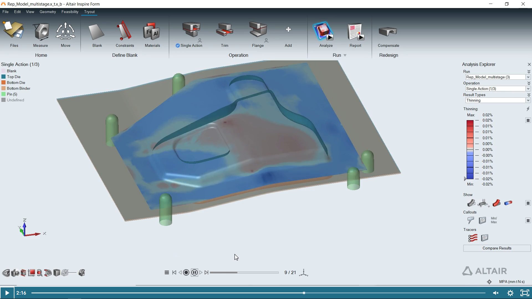Image resolution: width=532 pixels, height=299 pixels.
Task: Expand the Operation section in Analysis Explorer
Action: click(529, 83)
